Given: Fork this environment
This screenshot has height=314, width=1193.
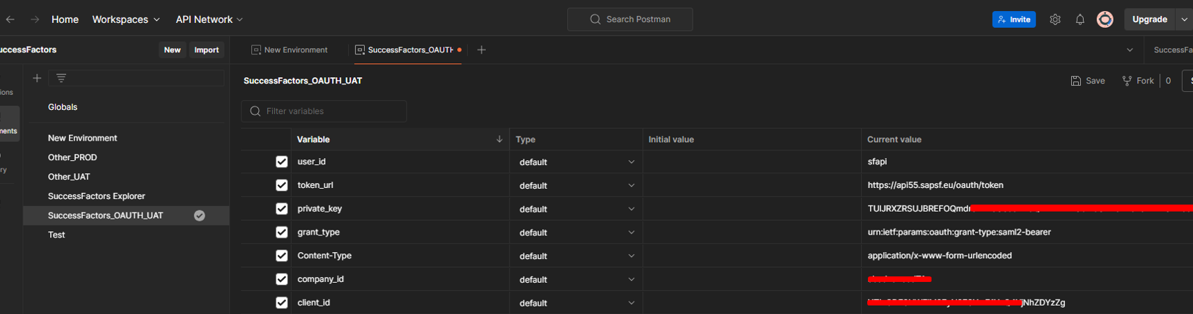Looking at the screenshot, I should coord(1138,81).
